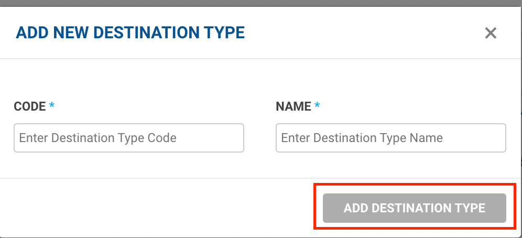The height and width of the screenshot is (238, 522).
Task: Select the Enter Destination Type Name placeholder
Action: pyautogui.click(x=362, y=138)
